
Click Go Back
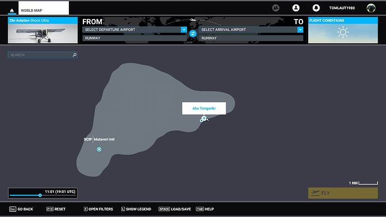(21, 209)
